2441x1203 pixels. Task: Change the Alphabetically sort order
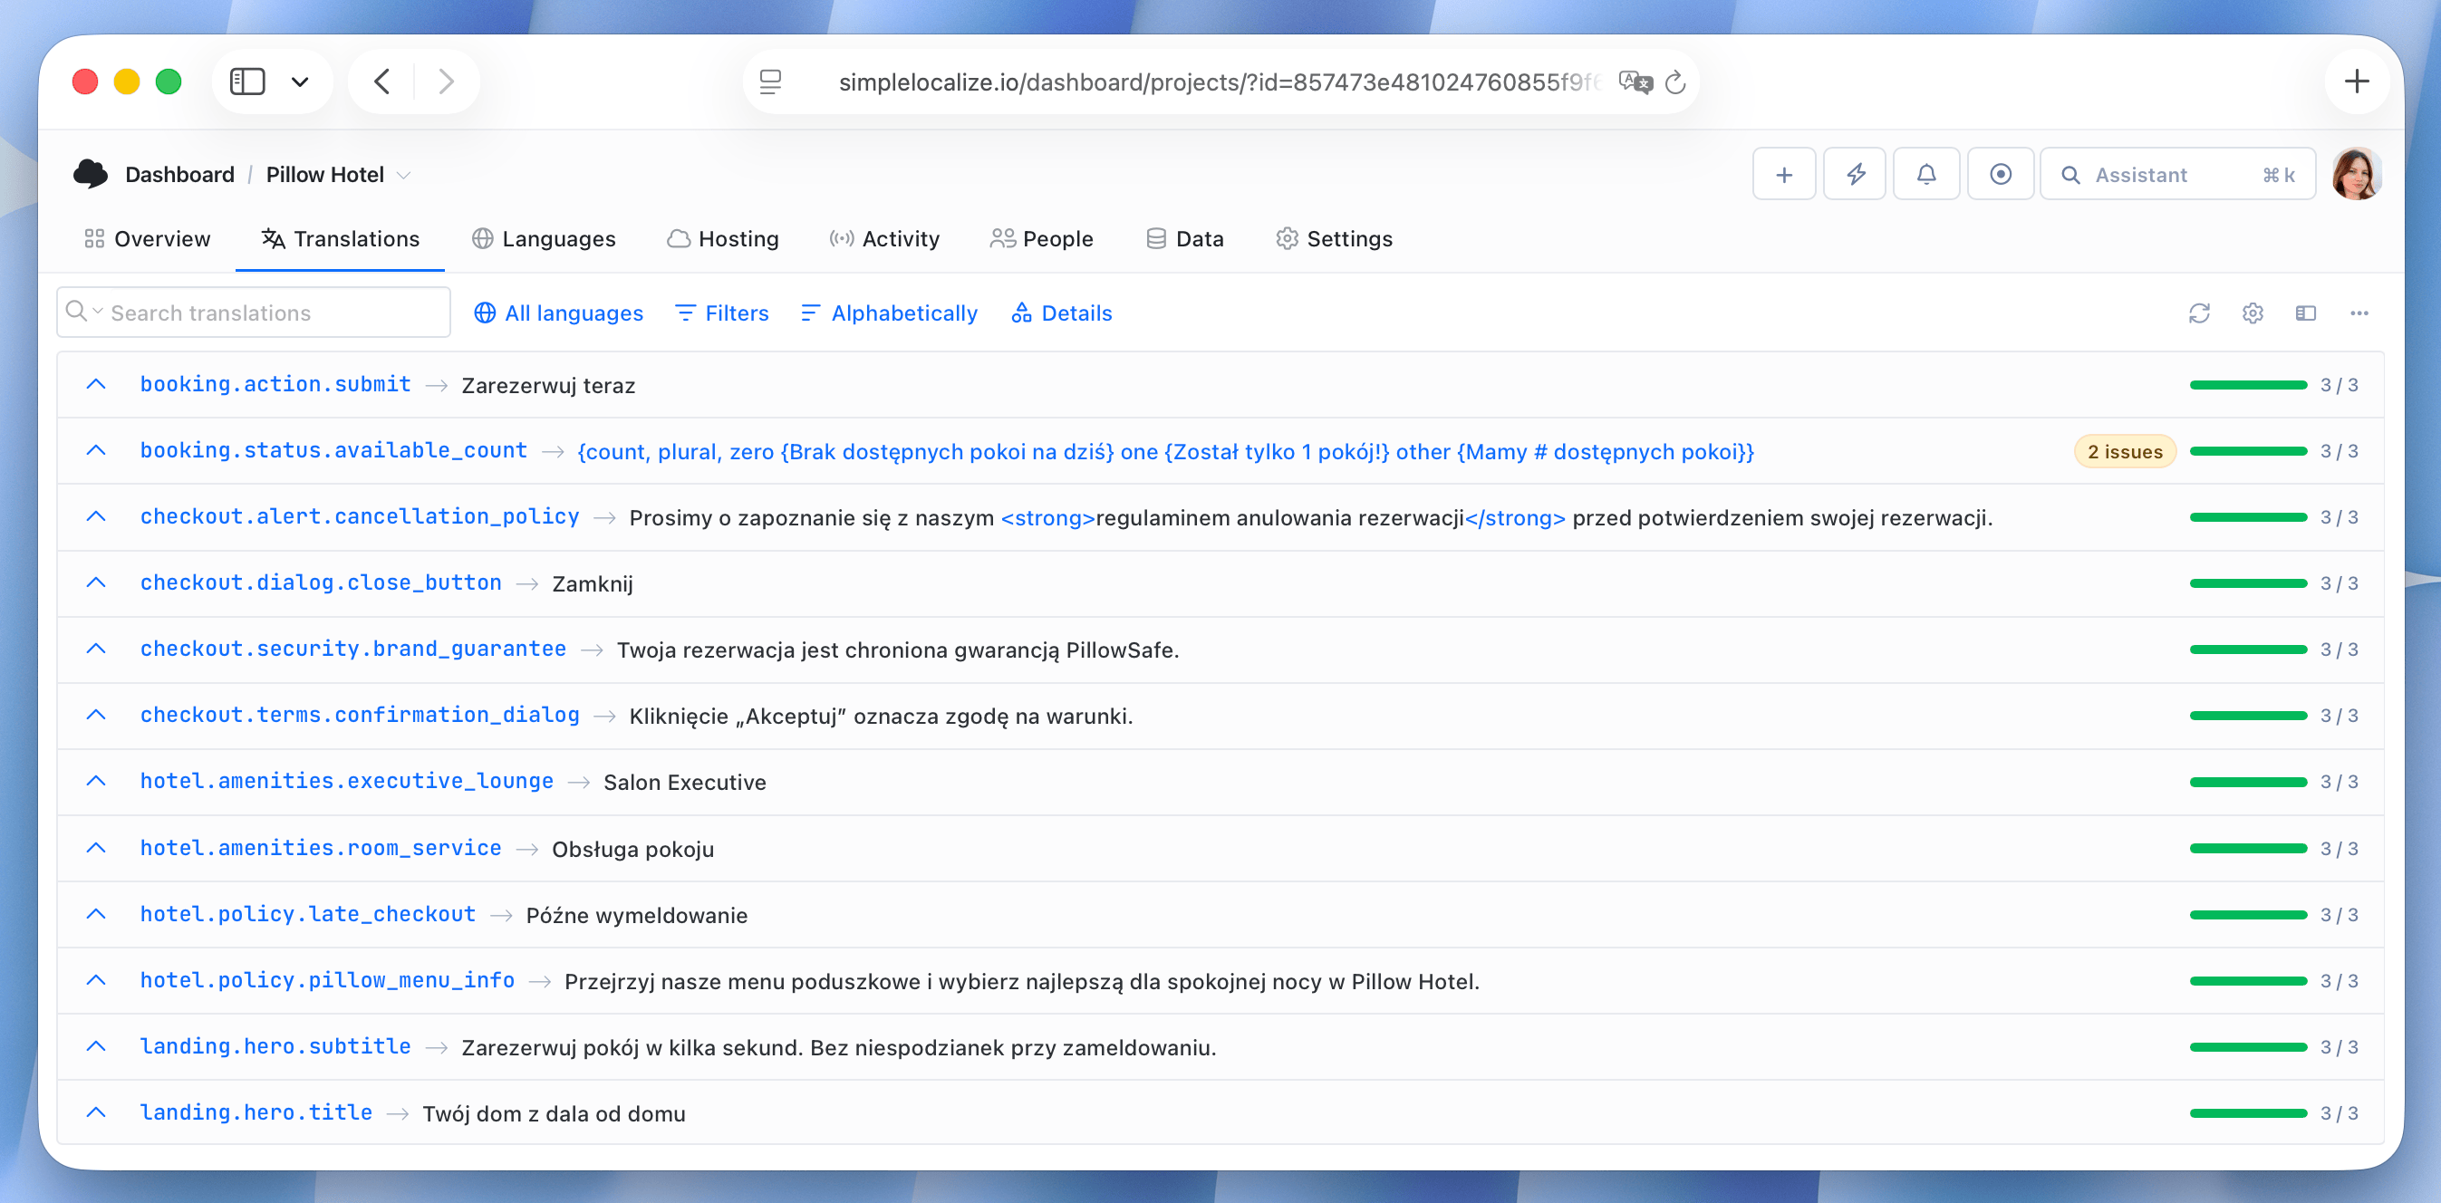[889, 313]
